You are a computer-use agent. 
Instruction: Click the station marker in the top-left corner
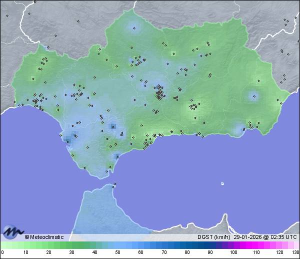pyautogui.click(x=7, y=16)
